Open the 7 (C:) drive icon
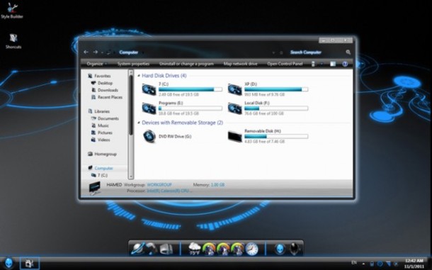This screenshot has height=270, width=432. click(x=149, y=89)
